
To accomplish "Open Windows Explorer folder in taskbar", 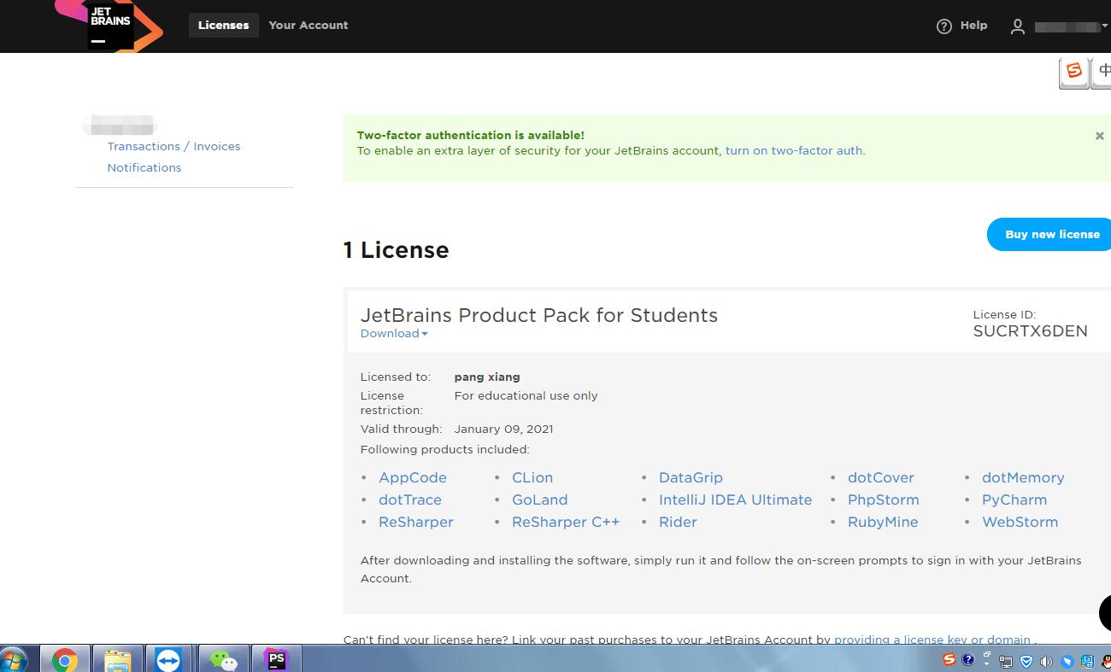I will pyautogui.click(x=117, y=660).
